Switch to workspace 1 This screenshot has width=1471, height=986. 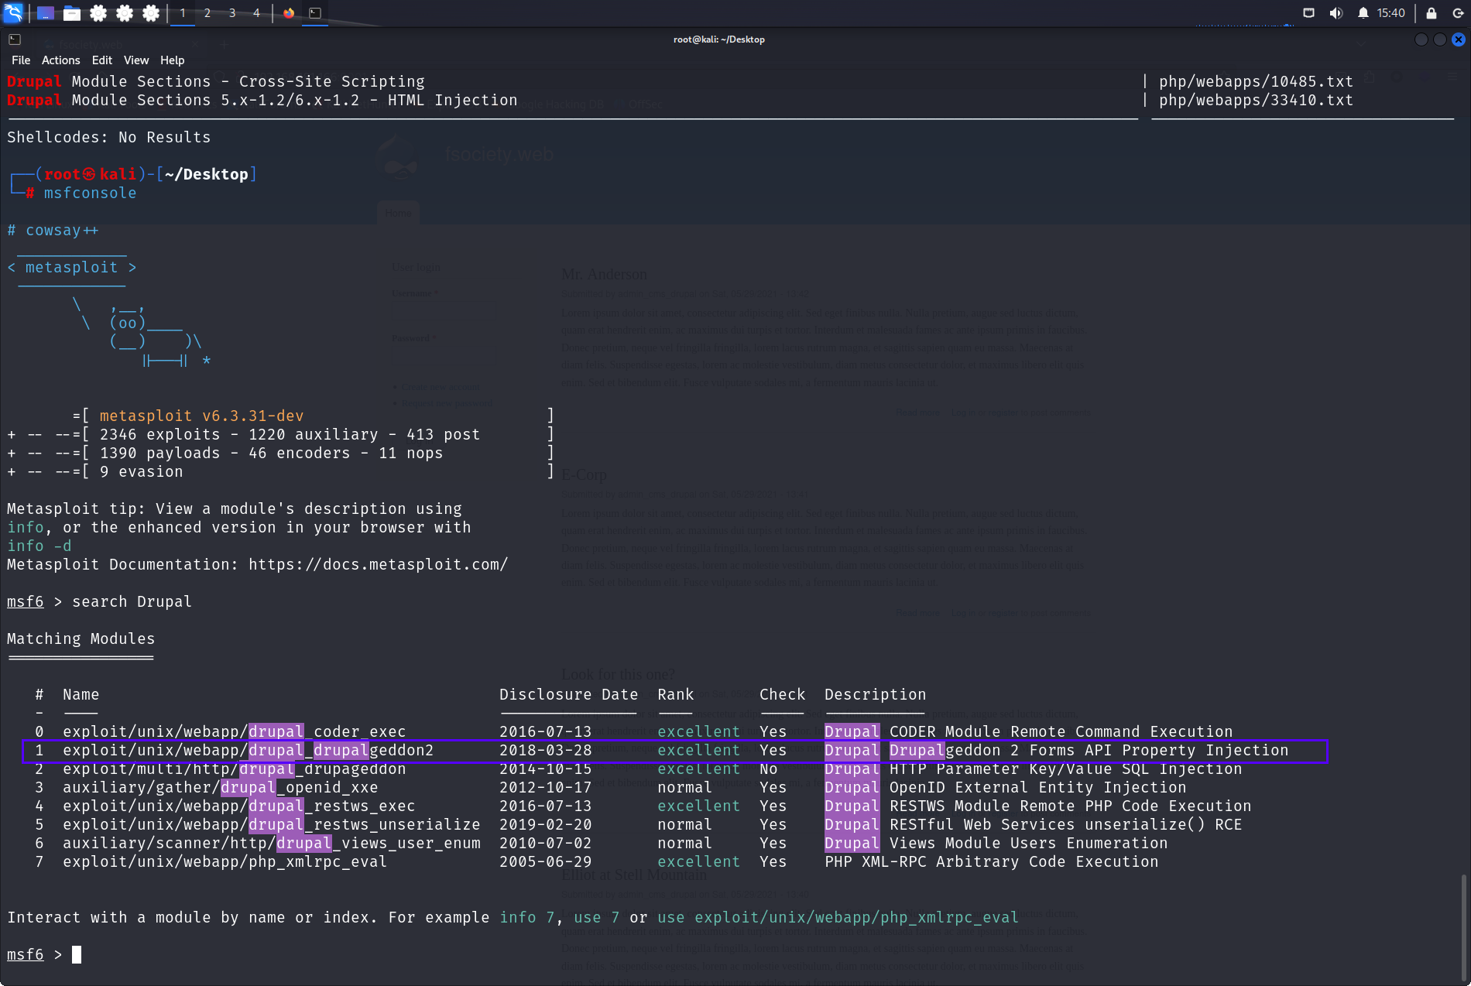(183, 13)
